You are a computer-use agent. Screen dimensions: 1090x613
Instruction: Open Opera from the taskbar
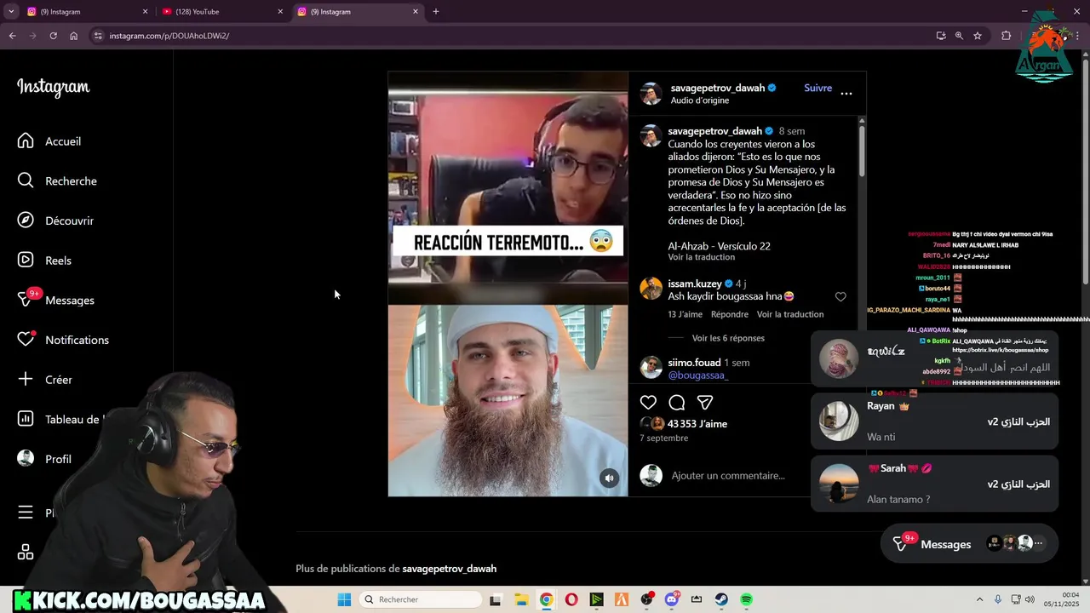coord(571,599)
